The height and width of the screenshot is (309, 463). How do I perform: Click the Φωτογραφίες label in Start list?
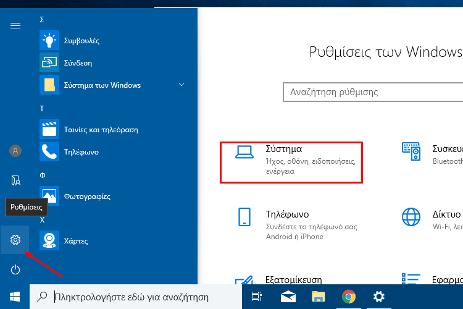click(x=87, y=197)
